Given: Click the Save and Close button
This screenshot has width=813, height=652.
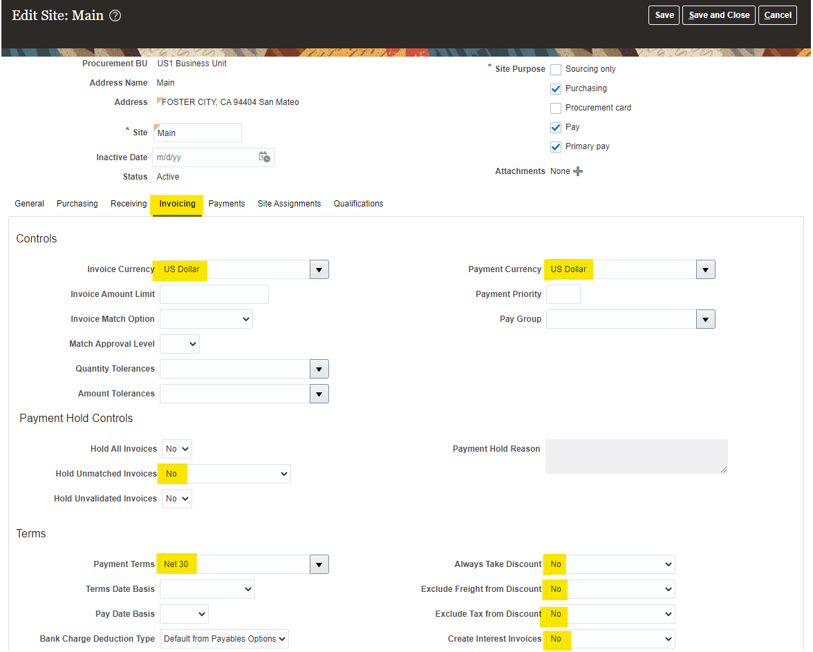Looking at the screenshot, I should click(719, 15).
